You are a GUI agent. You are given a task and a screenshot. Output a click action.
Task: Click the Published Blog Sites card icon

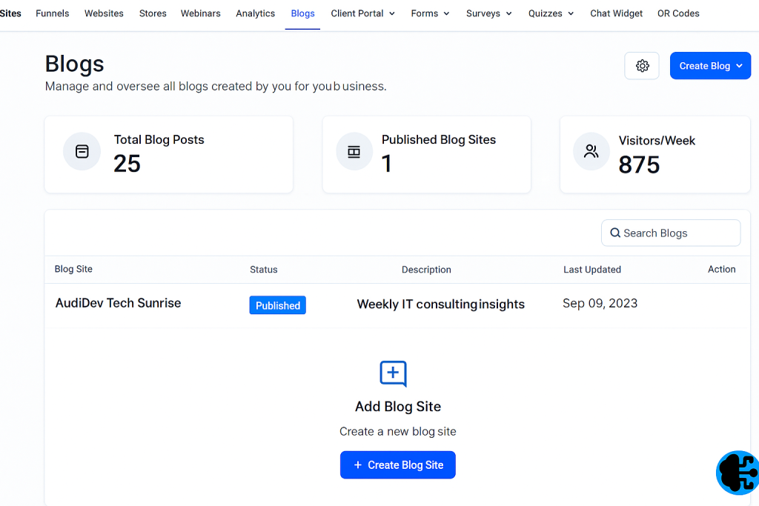click(354, 150)
